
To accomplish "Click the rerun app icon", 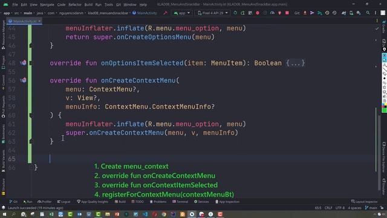I will (235, 13).
